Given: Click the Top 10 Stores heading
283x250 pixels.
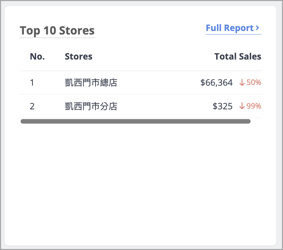Looking at the screenshot, I should point(57,31).
